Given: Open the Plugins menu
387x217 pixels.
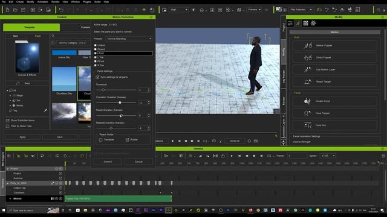Looking at the screenshot, I should 87,2.
